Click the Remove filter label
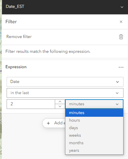The height and width of the screenshot is (159, 128). (x=19, y=37)
